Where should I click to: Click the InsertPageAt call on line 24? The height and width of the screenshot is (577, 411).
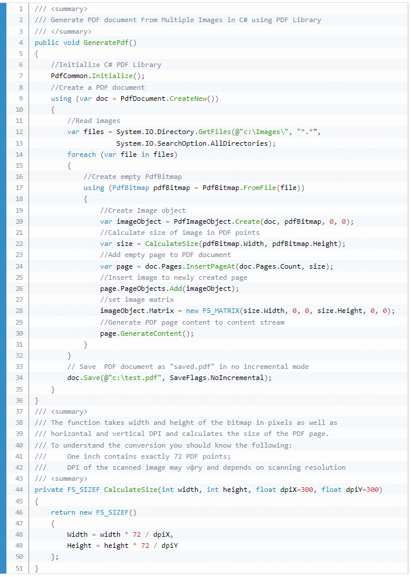pyautogui.click(x=210, y=266)
